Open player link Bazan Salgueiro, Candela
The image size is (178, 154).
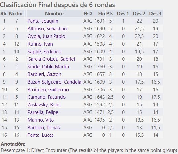(54, 82)
